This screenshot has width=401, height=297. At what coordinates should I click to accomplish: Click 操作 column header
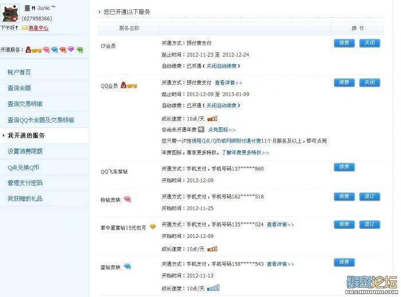pyautogui.click(x=357, y=28)
